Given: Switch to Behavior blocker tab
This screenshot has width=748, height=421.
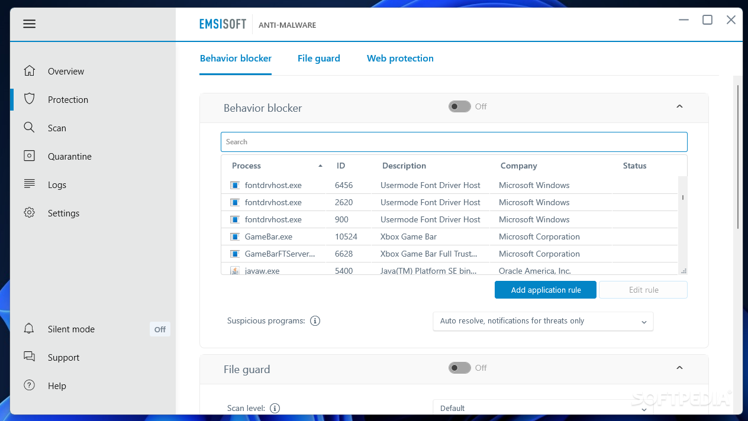Looking at the screenshot, I should [x=236, y=58].
